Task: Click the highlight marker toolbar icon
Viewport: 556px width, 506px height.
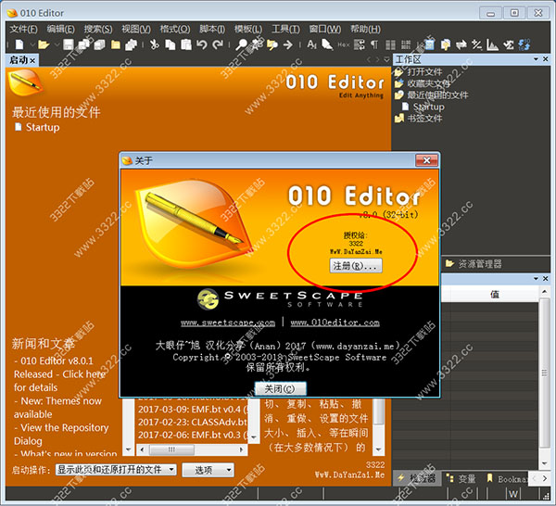Action: tap(327, 44)
